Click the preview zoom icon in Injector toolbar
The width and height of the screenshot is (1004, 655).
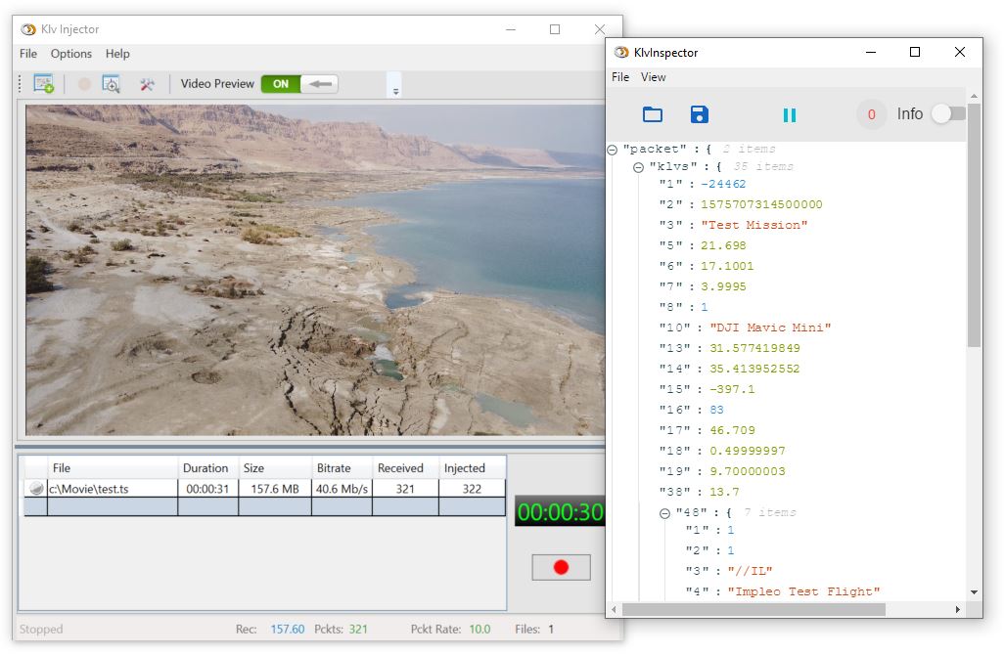(x=112, y=84)
